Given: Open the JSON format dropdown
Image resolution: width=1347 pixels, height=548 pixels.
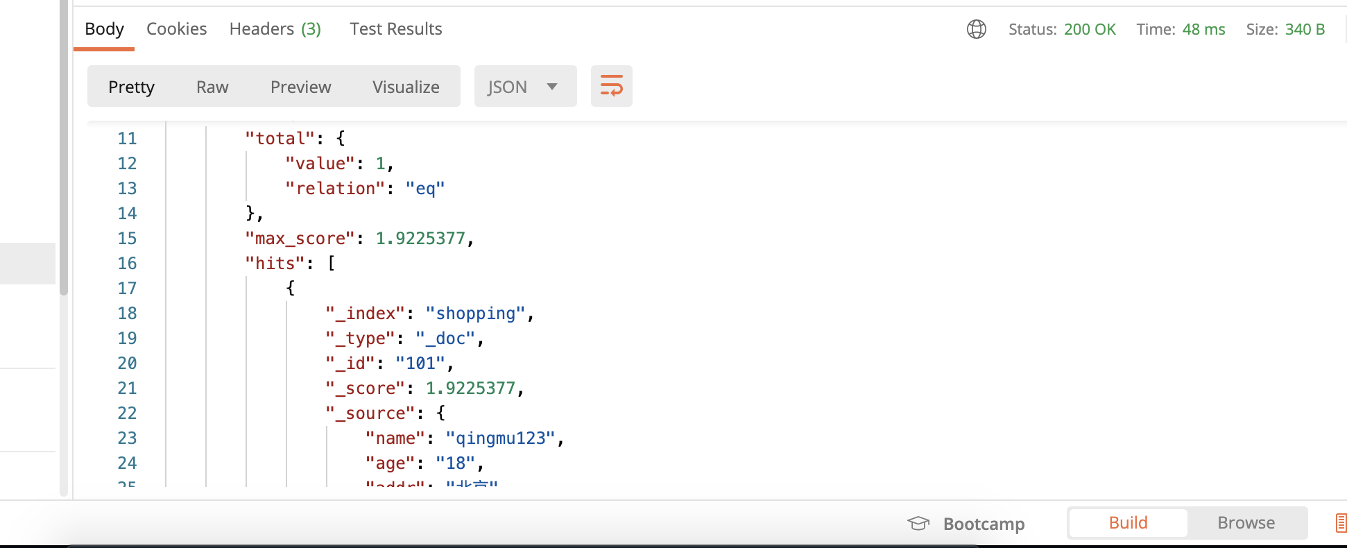Looking at the screenshot, I should pyautogui.click(x=524, y=87).
